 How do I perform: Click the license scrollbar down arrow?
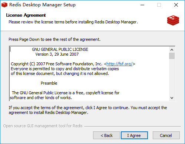(172, 98)
